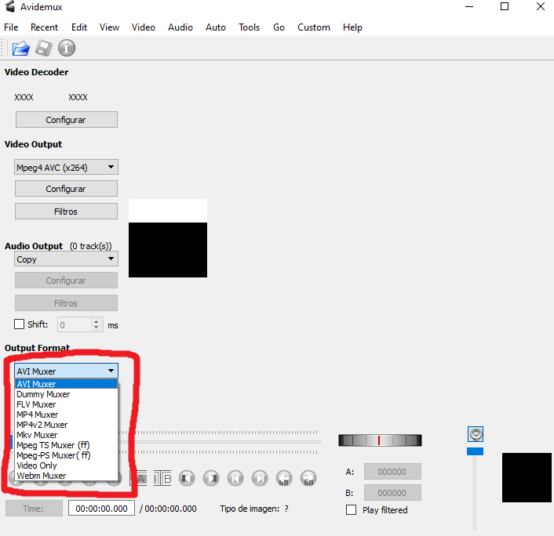Image resolution: width=554 pixels, height=536 pixels.
Task: Seek forward 60 seconds
Action: click(308, 479)
